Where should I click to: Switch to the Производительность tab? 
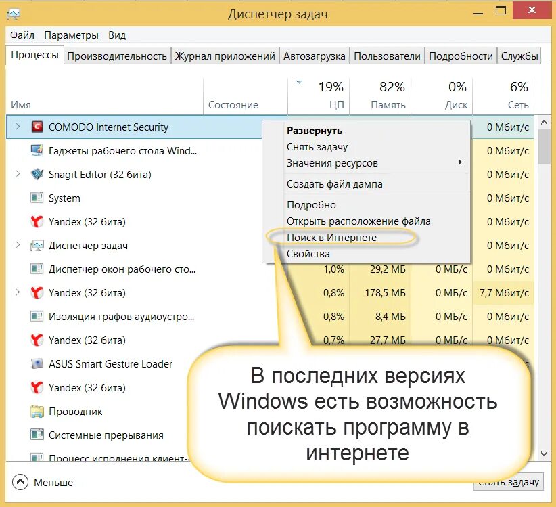(x=117, y=56)
